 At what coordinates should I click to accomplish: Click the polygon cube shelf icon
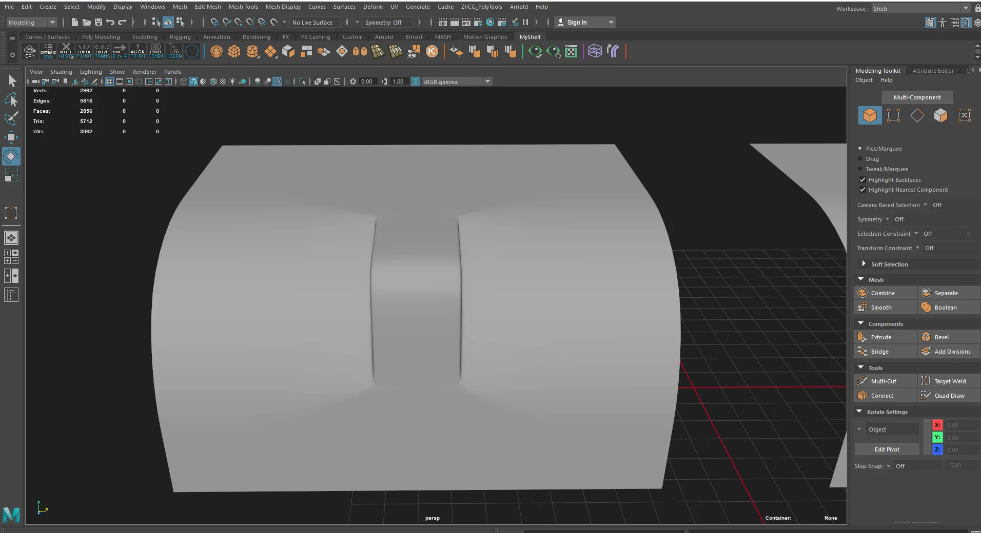point(234,51)
